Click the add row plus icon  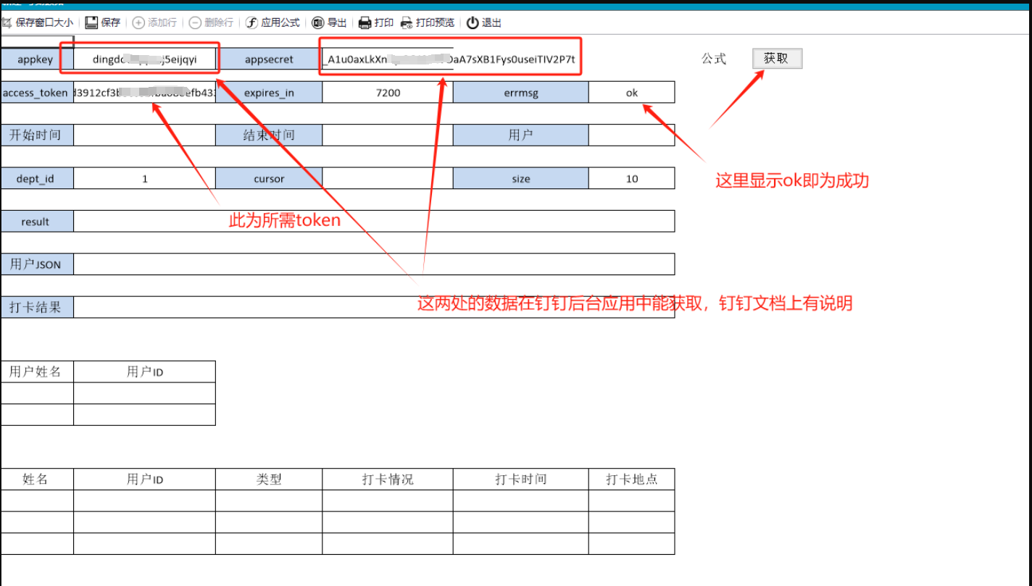(x=138, y=22)
